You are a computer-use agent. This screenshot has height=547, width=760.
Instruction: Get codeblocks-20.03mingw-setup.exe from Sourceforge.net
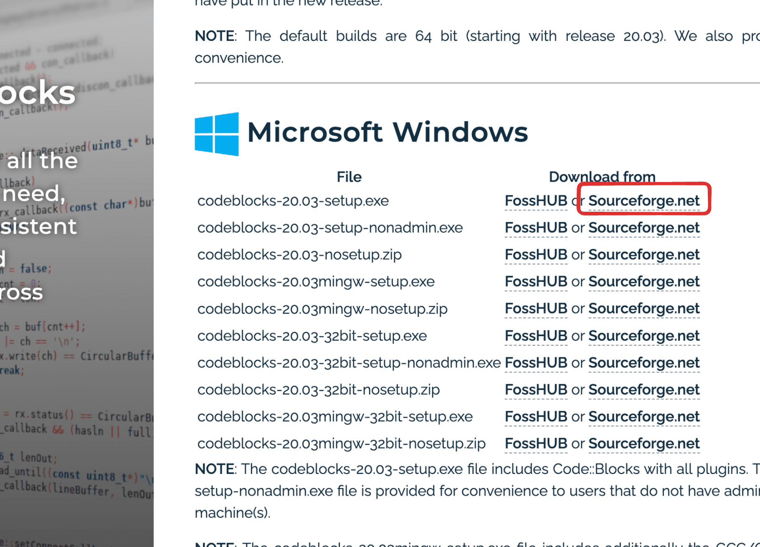click(644, 282)
